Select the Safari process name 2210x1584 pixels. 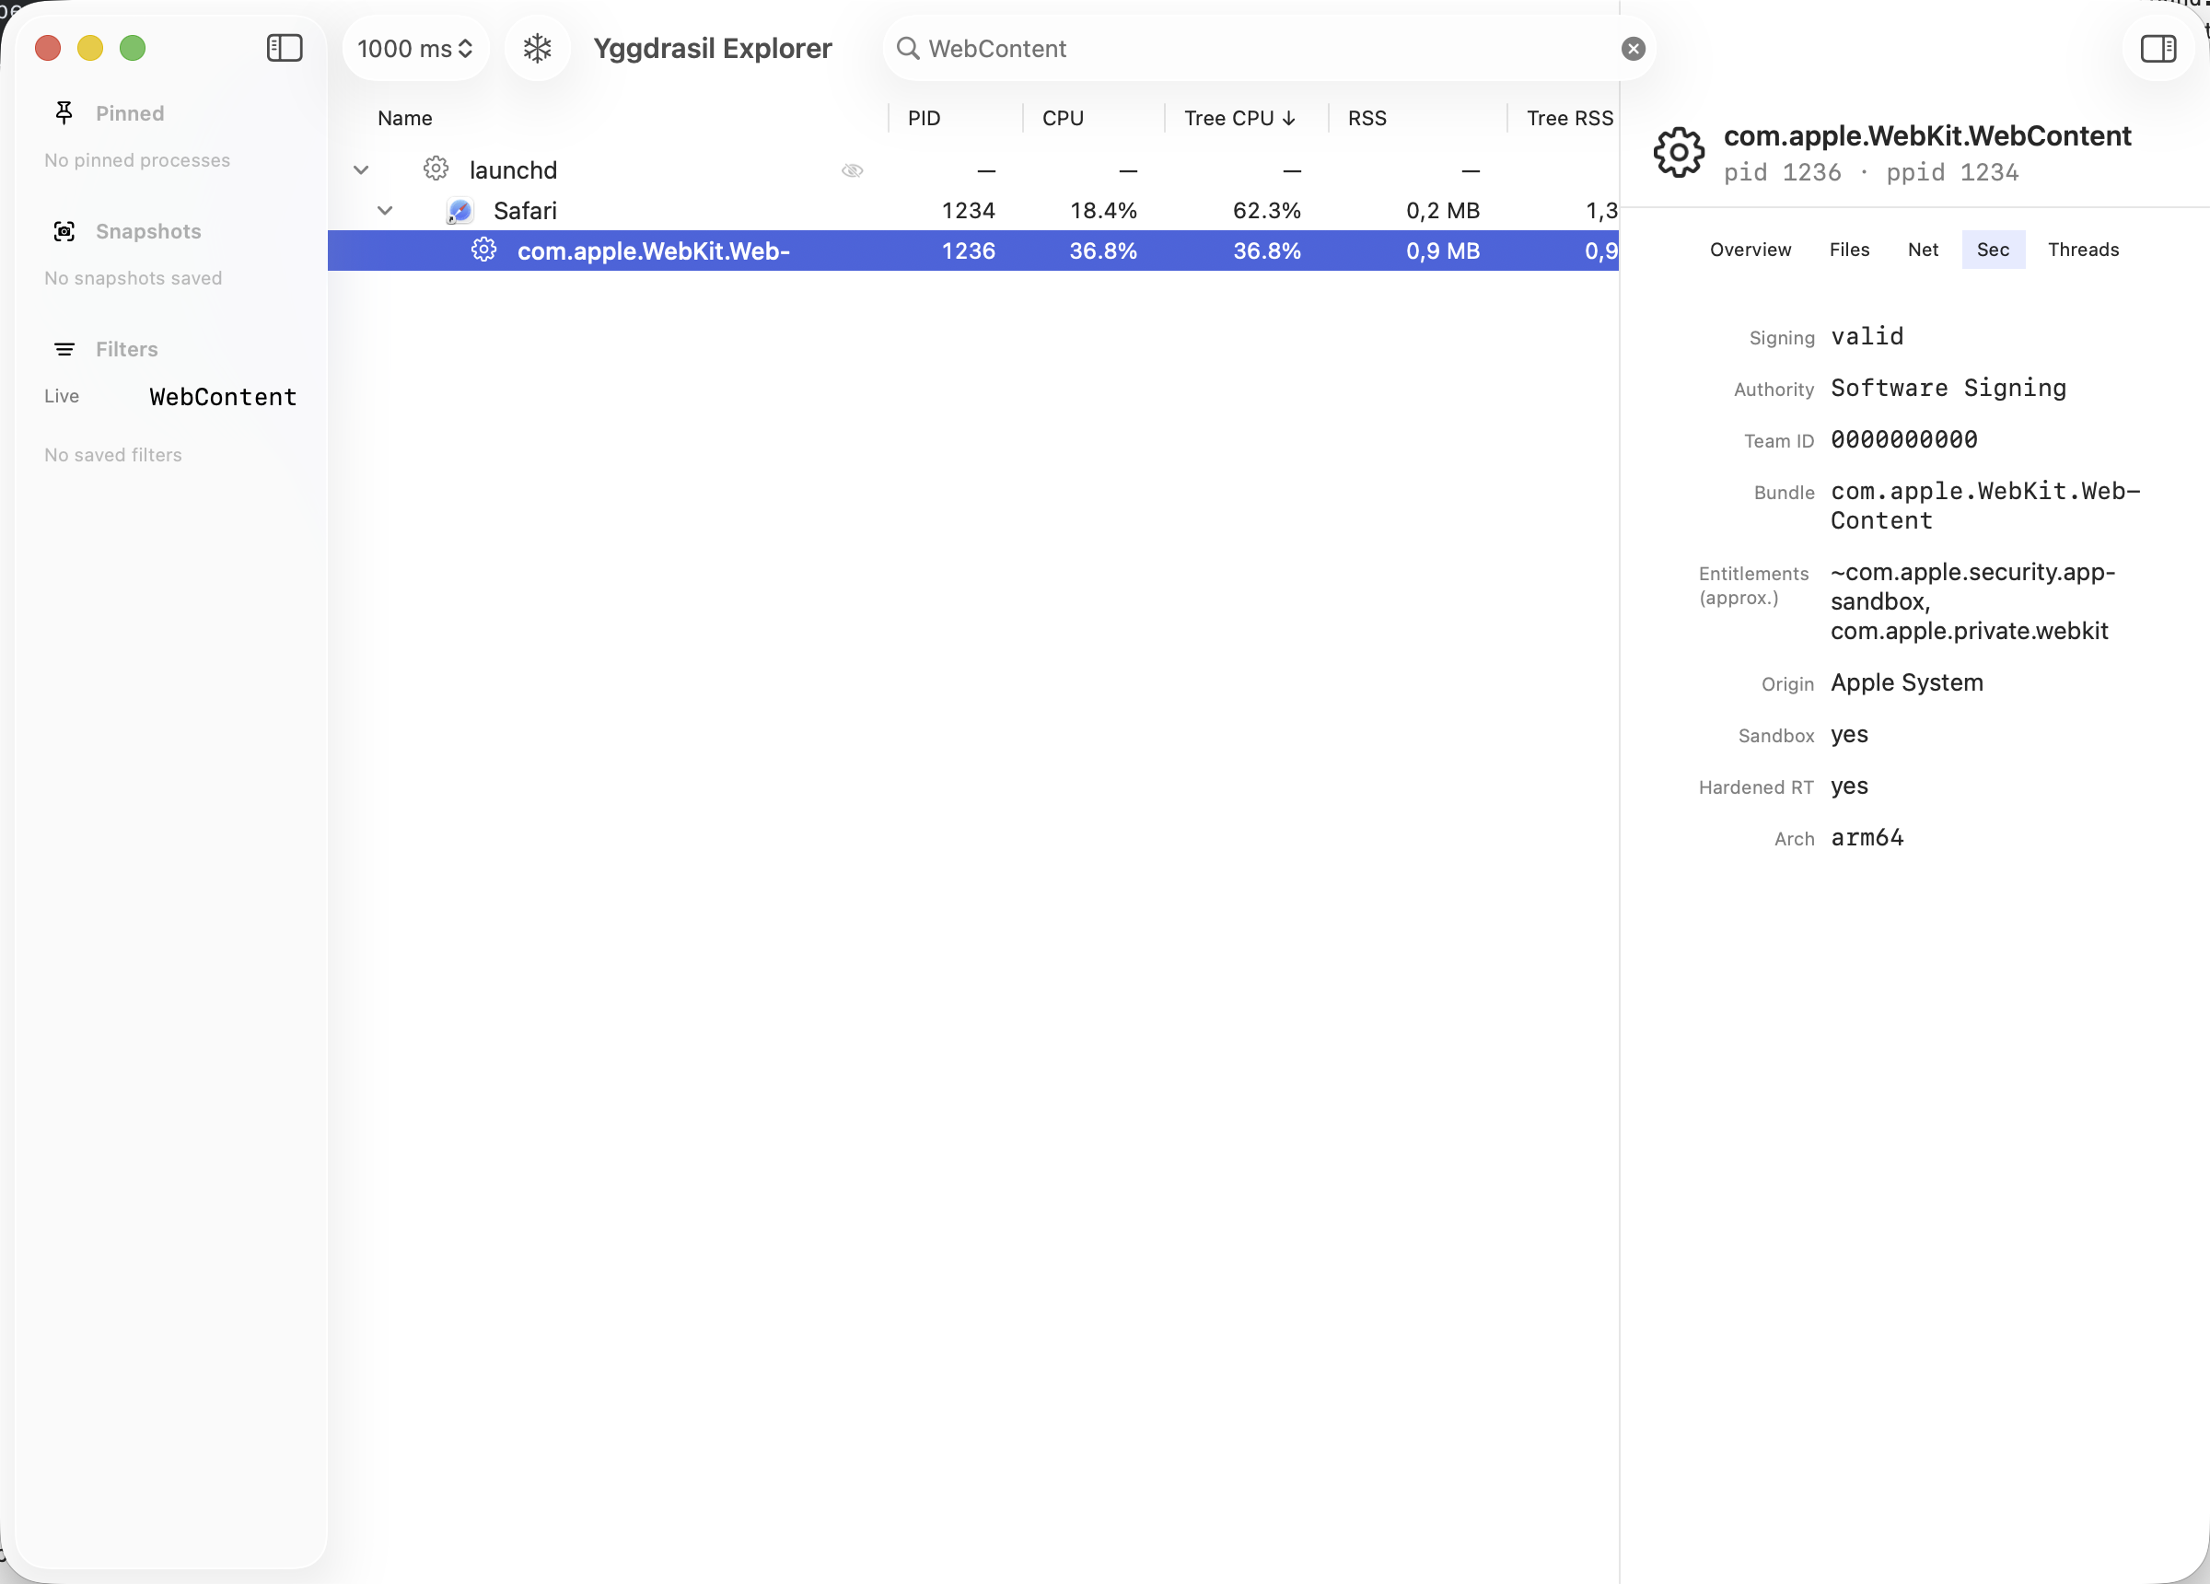coord(525,211)
